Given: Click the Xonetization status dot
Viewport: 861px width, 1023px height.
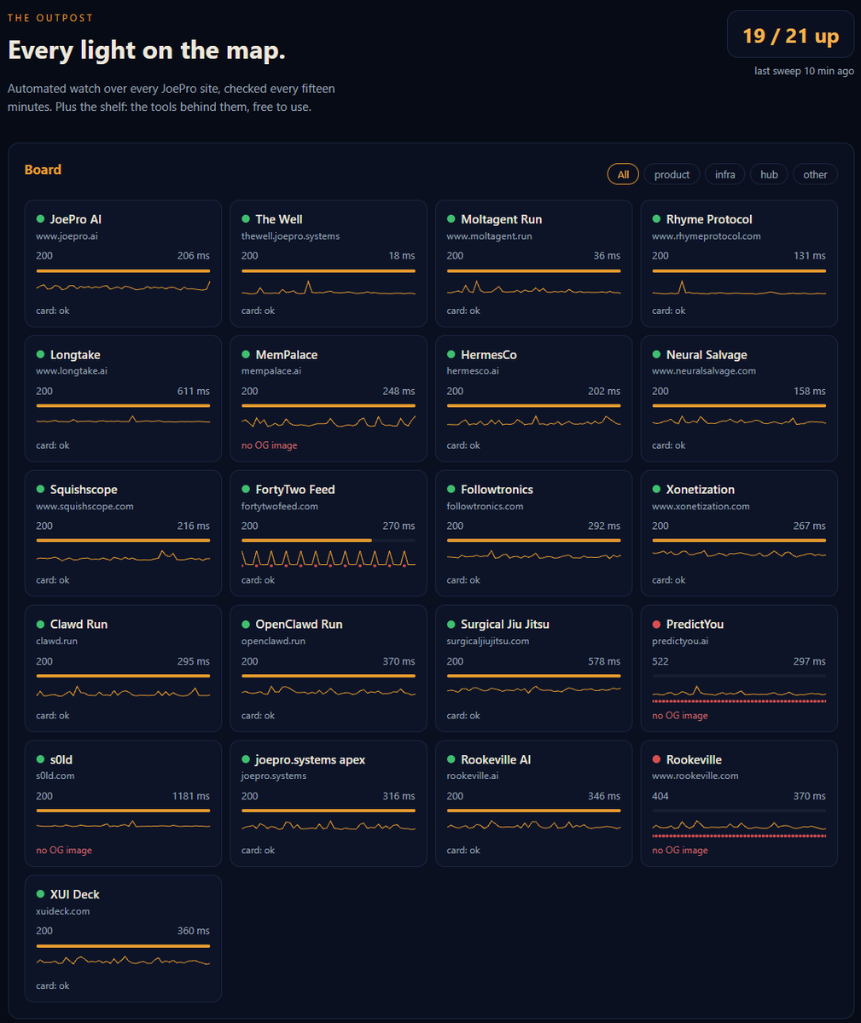Looking at the screenshot, I should (x=656, y=490).
